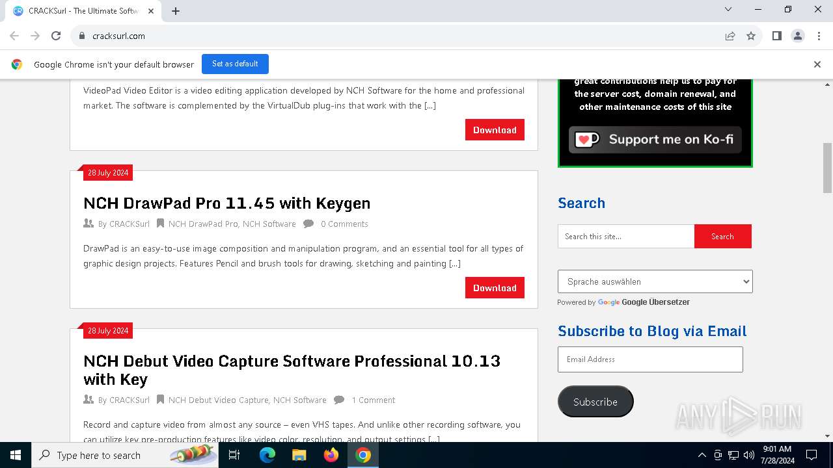Click the bookmark icon beside NCH Debut Video Capture
The height and width of the screenshot is (468, 833).
coord(160,400)
